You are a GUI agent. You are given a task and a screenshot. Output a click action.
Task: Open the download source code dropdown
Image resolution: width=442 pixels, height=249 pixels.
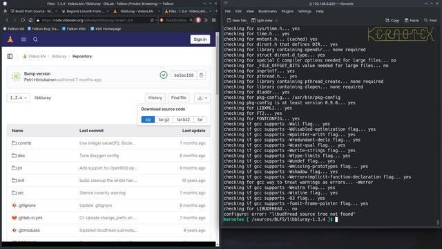coord(202,98)
